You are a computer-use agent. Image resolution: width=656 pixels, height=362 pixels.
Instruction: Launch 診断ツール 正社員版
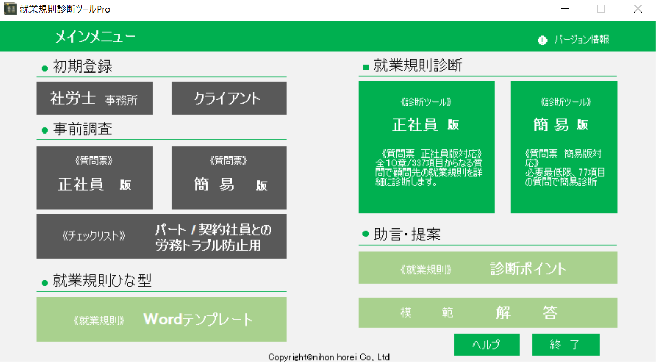coord(427,147)
